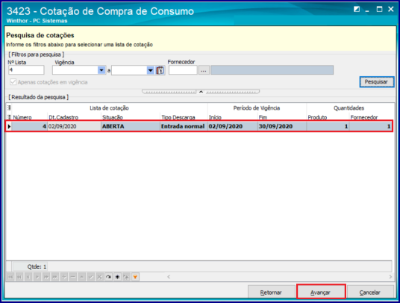Click the Fornecedor code input field
This screenshot has height=303, width=400.
tap(183, 70)
